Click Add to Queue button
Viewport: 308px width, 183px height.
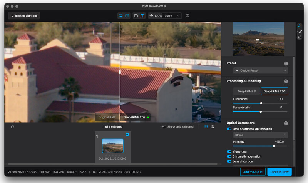coord(253,172)
